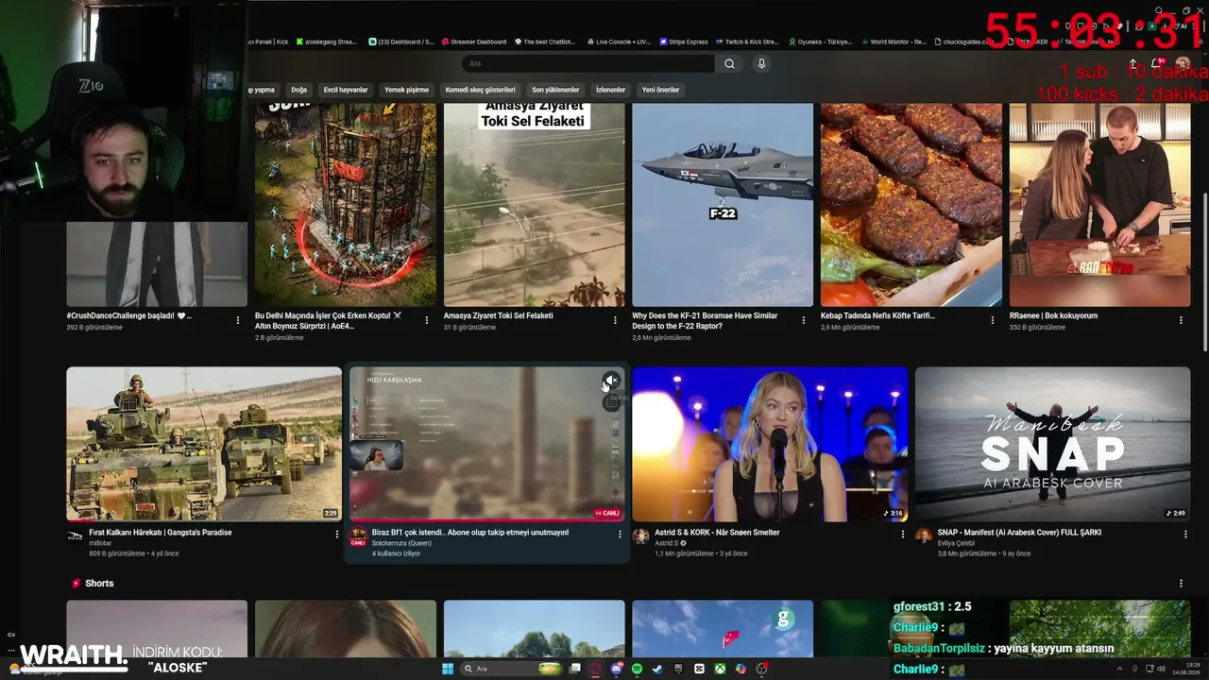1209x680 pixels.
Task: Open the Amasya Toki Sel Felaketi short thumbnail
Action: (535, 205)
